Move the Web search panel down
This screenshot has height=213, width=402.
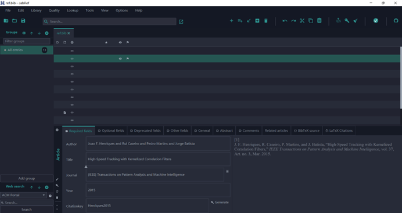(x=39, y=187)
